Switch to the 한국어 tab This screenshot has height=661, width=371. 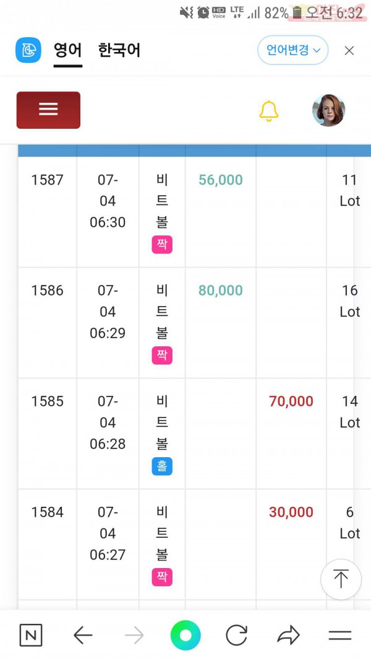119,50
